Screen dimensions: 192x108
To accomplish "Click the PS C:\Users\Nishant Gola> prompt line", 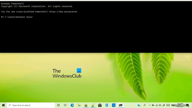I will pyautogui.click(x=17, y=17).
